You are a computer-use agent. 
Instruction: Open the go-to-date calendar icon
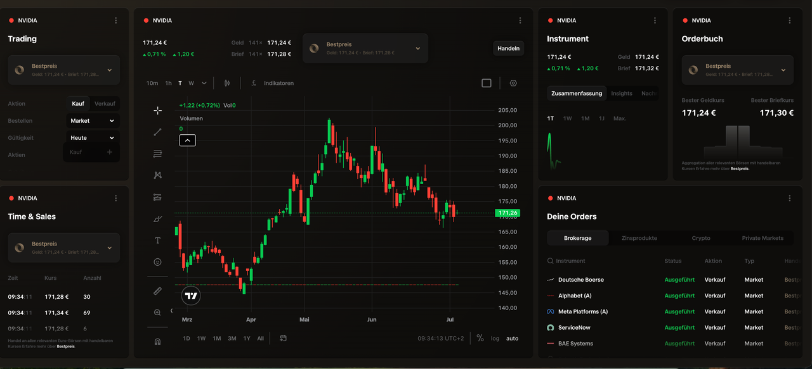(283, 339)
